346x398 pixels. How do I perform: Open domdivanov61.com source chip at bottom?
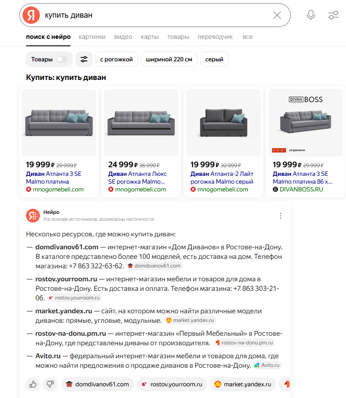(x=97, y=384)
